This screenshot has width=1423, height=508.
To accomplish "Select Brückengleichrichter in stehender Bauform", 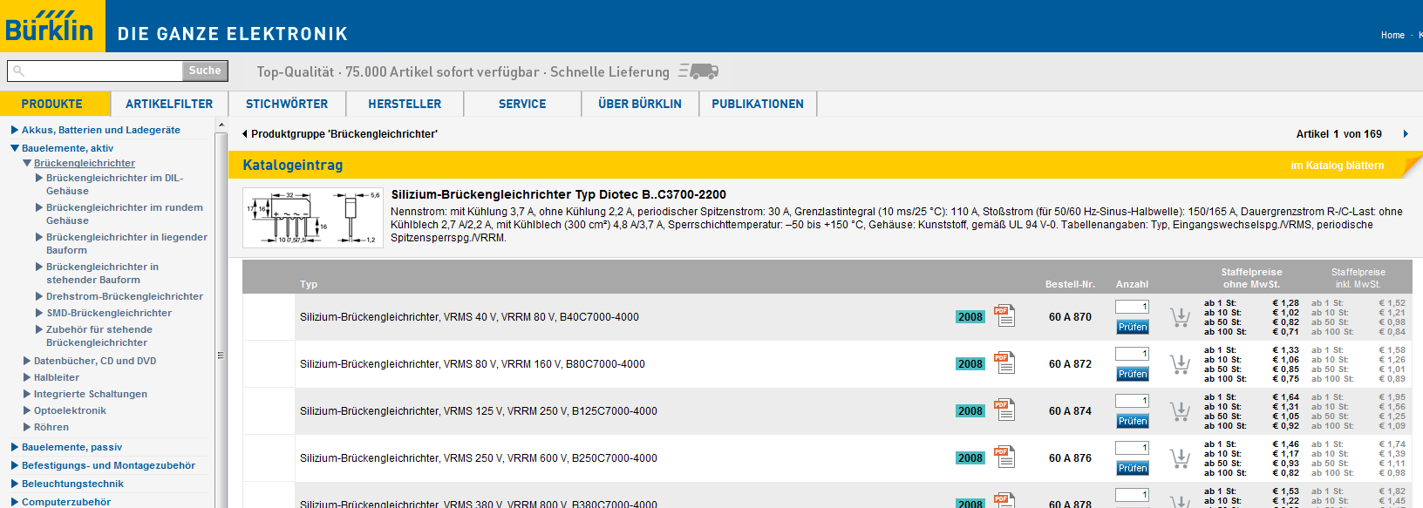I will click(x=102, y=274).
